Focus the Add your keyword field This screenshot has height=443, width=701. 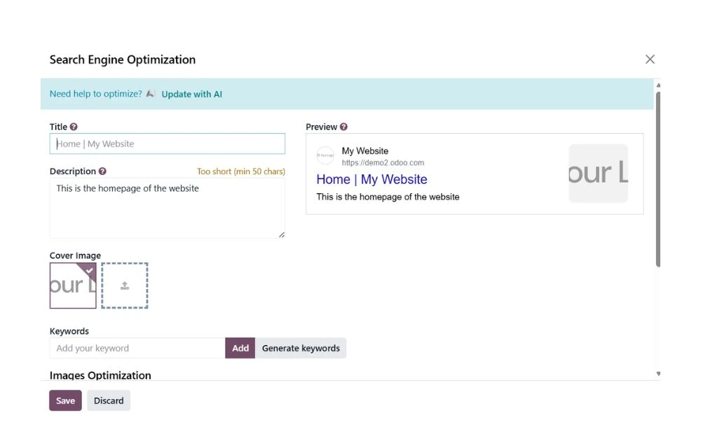137,348
